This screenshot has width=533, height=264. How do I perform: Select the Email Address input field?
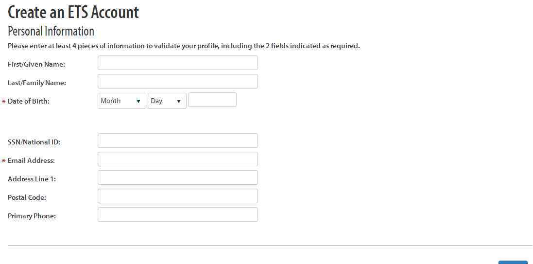[177, 159]
